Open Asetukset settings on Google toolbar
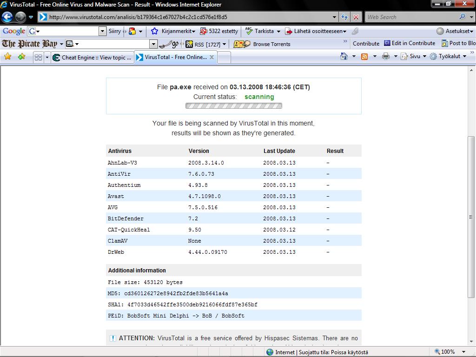Viewport: 476px width, 357px height. (x=455, y=31)
